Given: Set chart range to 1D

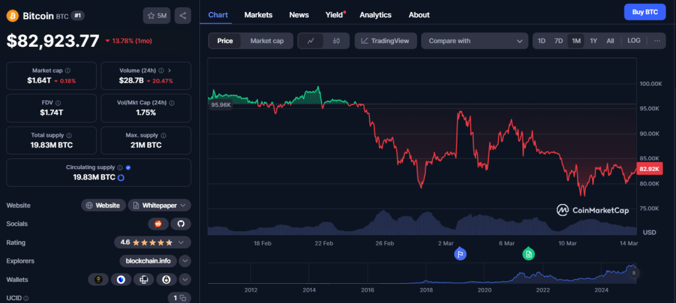Looking at the screenshot, I should [x=542, y=41].
